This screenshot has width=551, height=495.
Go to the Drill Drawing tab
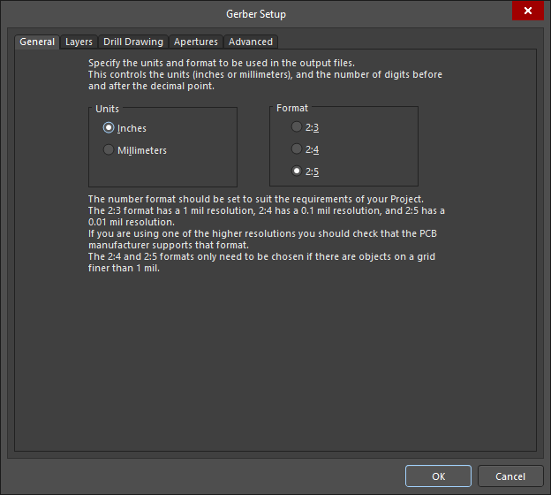(133, 42)
